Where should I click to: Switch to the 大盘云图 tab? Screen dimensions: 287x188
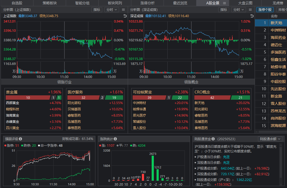(245, 3)
